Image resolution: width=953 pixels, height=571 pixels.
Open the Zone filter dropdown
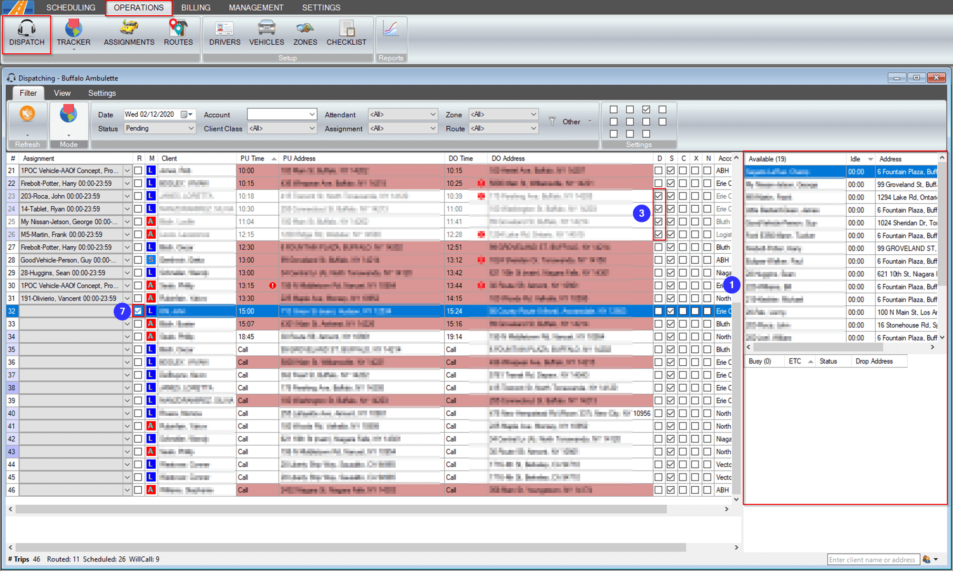tap(503, 114)
